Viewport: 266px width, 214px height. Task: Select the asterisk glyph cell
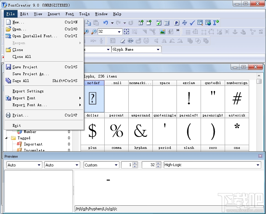click(237, 129)
